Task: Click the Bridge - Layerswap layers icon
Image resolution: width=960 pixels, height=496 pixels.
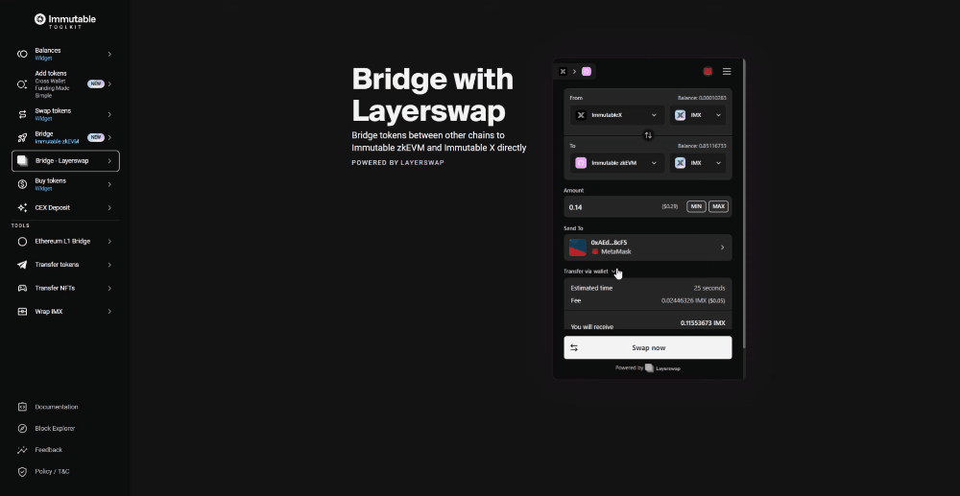Action: tap(22, 161)
